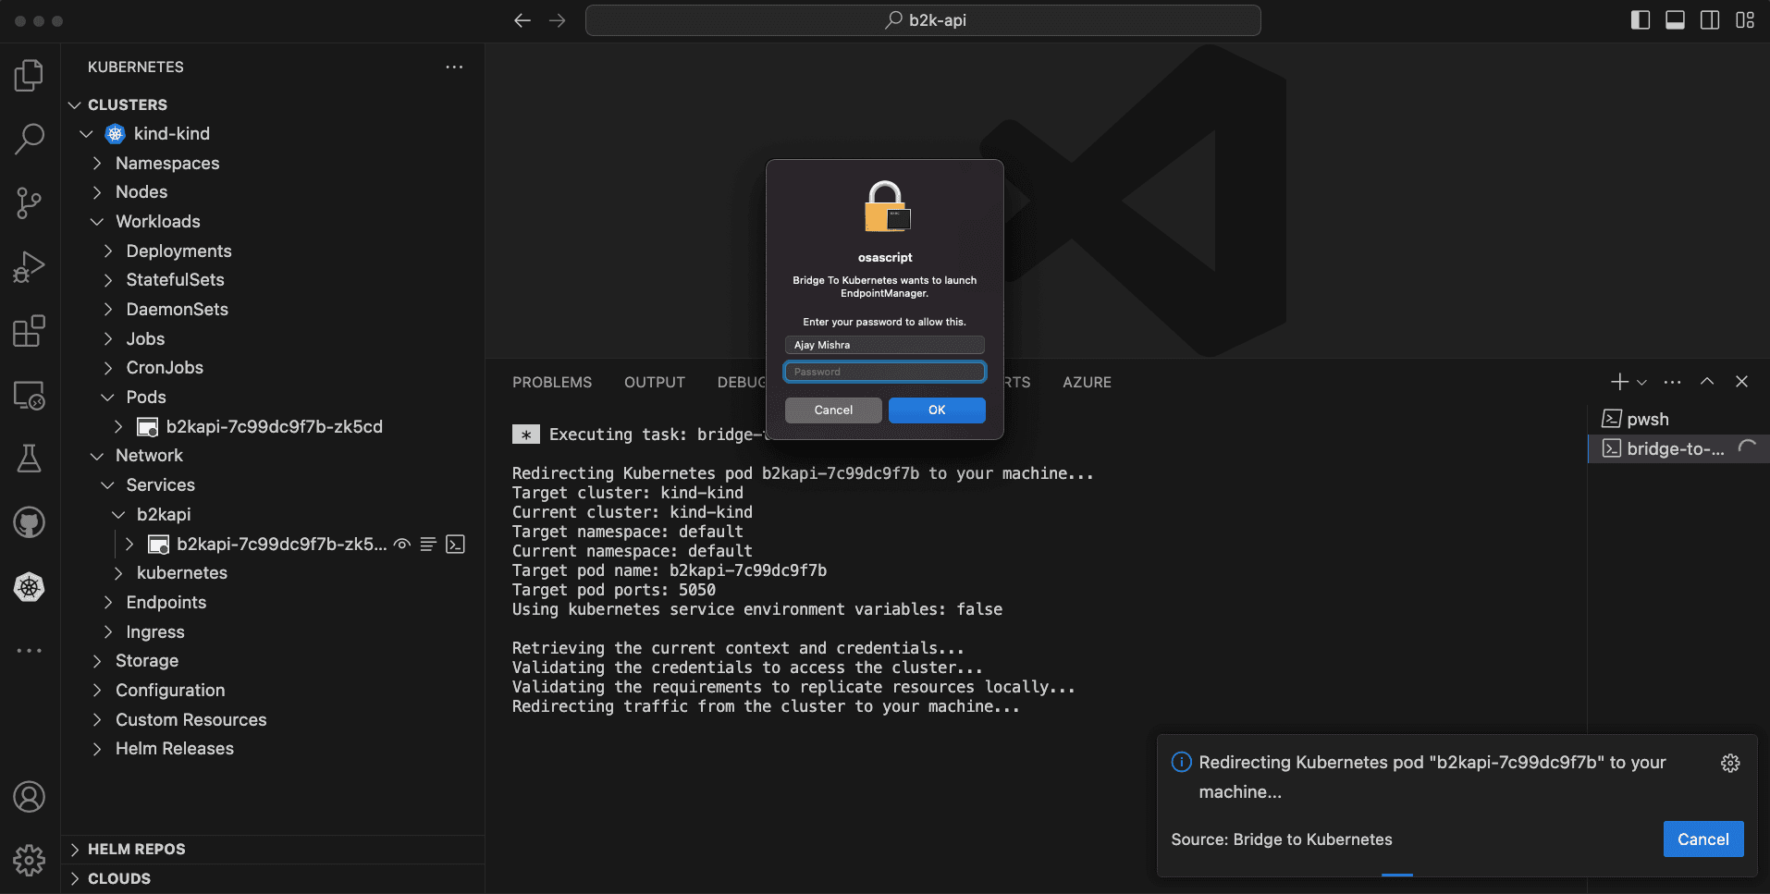Open the GitHub view icon in sidebar
1770x894 pixels.
click(29, 522)
